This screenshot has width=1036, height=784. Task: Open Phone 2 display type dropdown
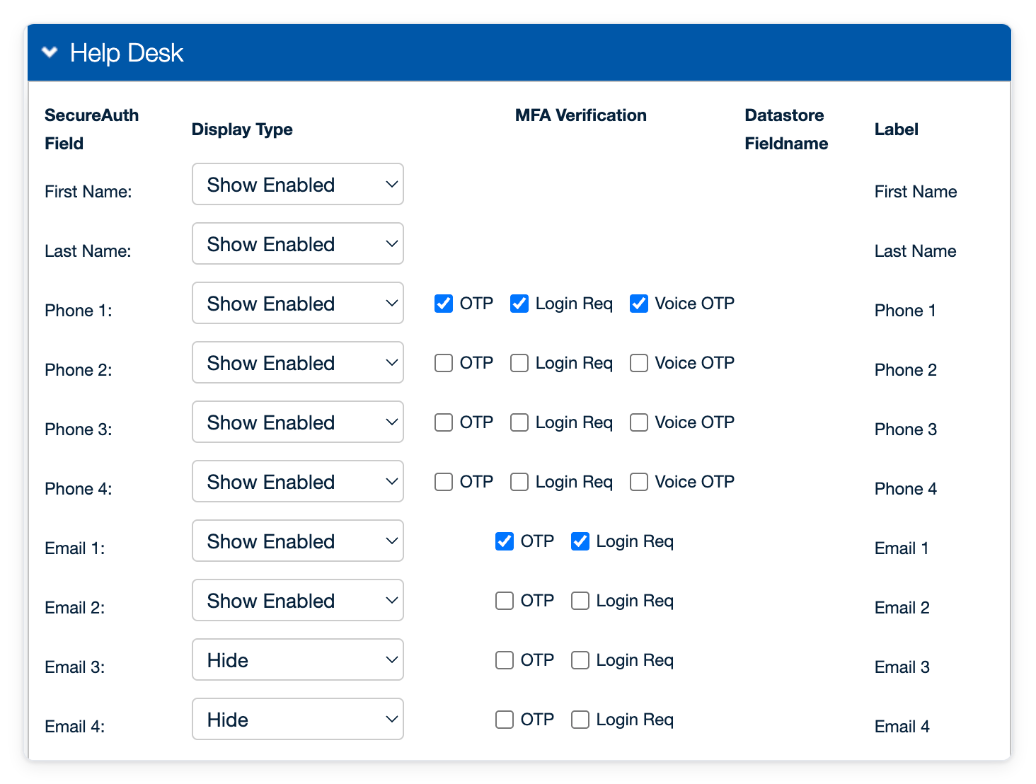click(x=298, y=362)
